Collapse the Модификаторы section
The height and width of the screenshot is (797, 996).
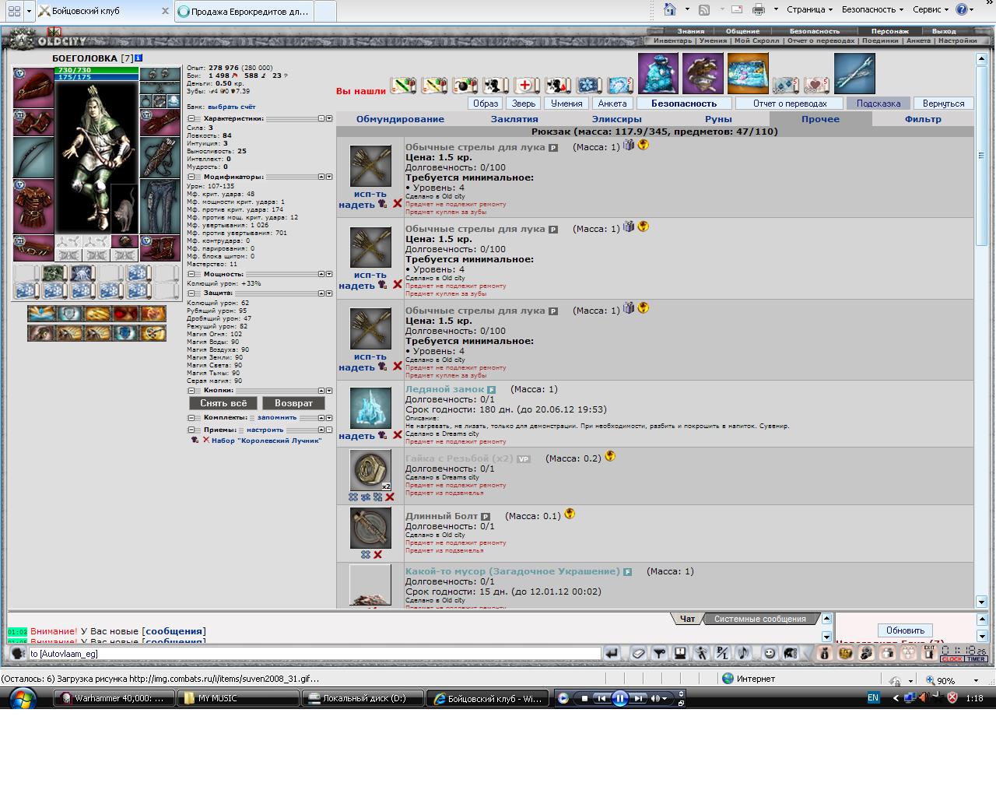[191, 177]
